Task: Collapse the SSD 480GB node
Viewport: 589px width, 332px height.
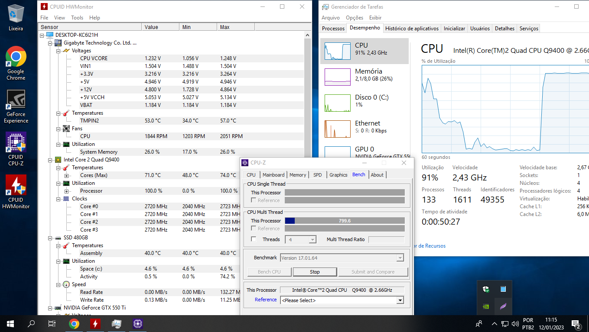Action: [50, 238]
